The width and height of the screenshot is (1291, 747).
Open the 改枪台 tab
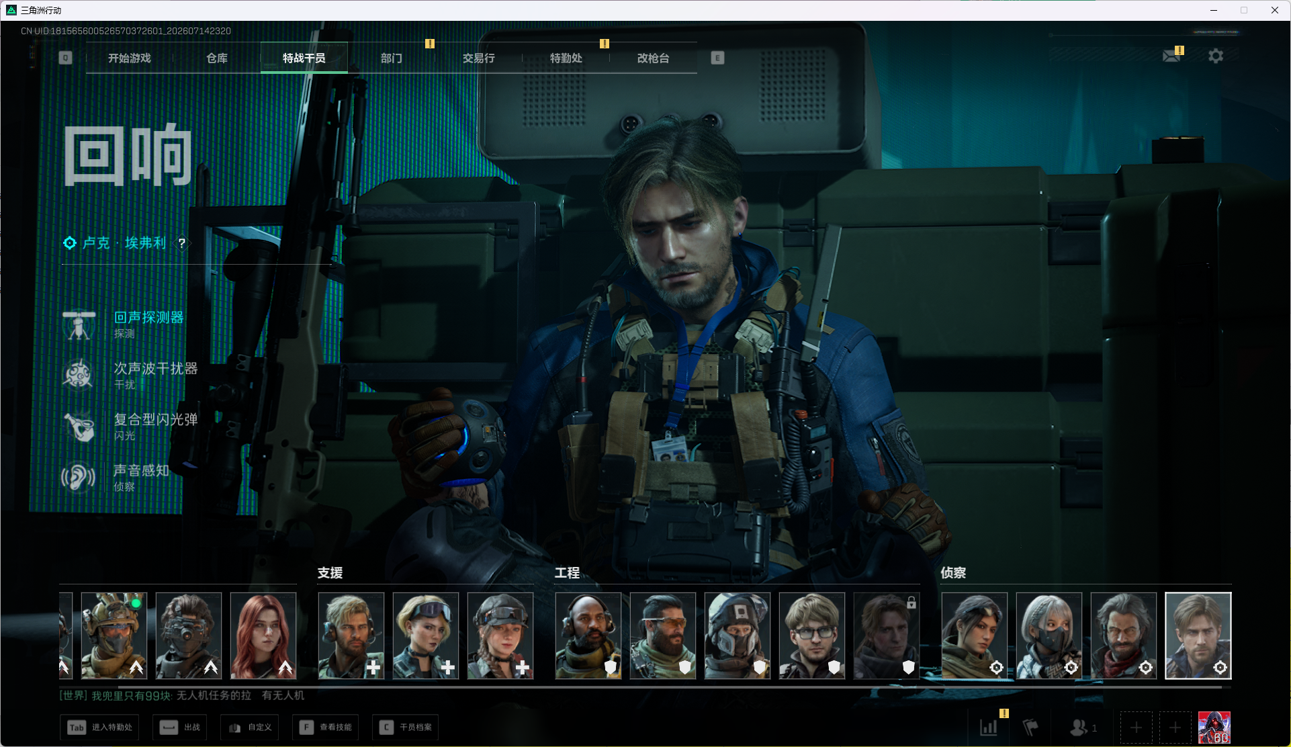pyautogui.click(x=653, y=58)
